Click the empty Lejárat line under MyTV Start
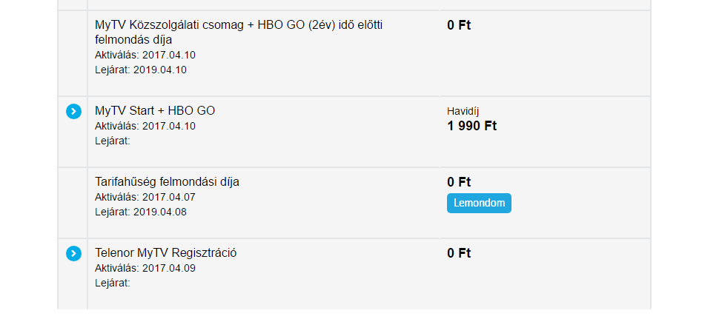 113,141
